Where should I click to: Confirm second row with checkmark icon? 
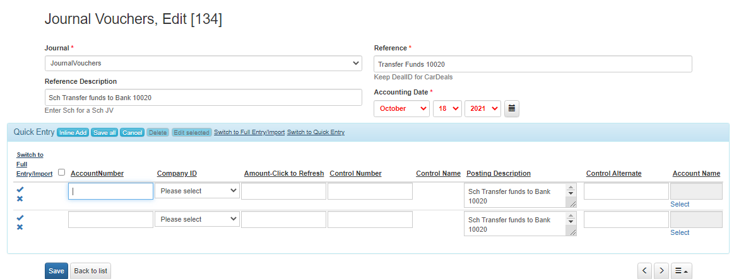coord(20,218)
